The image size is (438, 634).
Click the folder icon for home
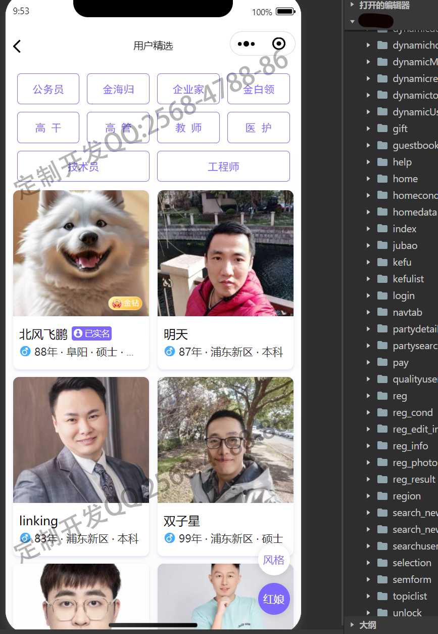[x=383, y=179]
